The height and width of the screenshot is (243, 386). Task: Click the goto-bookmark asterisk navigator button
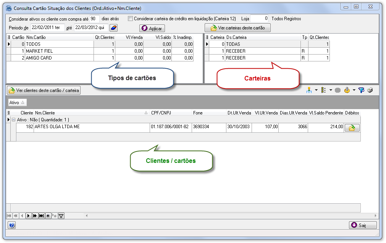pyautogui.click(x=54, y=216)
